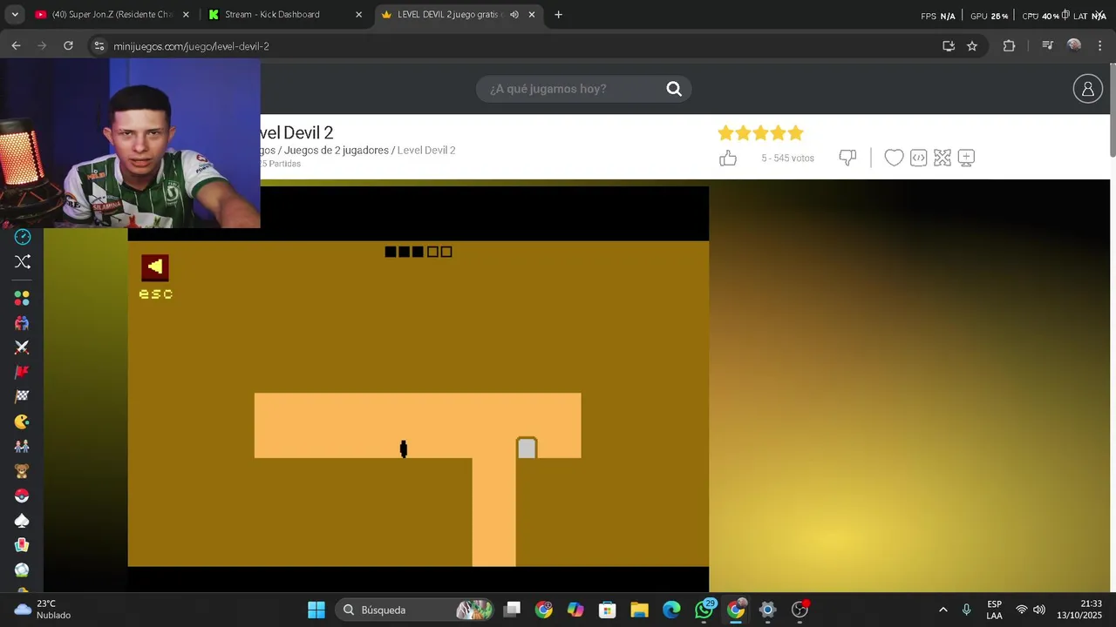Screen dimensions: 1116x627
Task: Open the teddy bear category icon
Action: pos(23,471)
